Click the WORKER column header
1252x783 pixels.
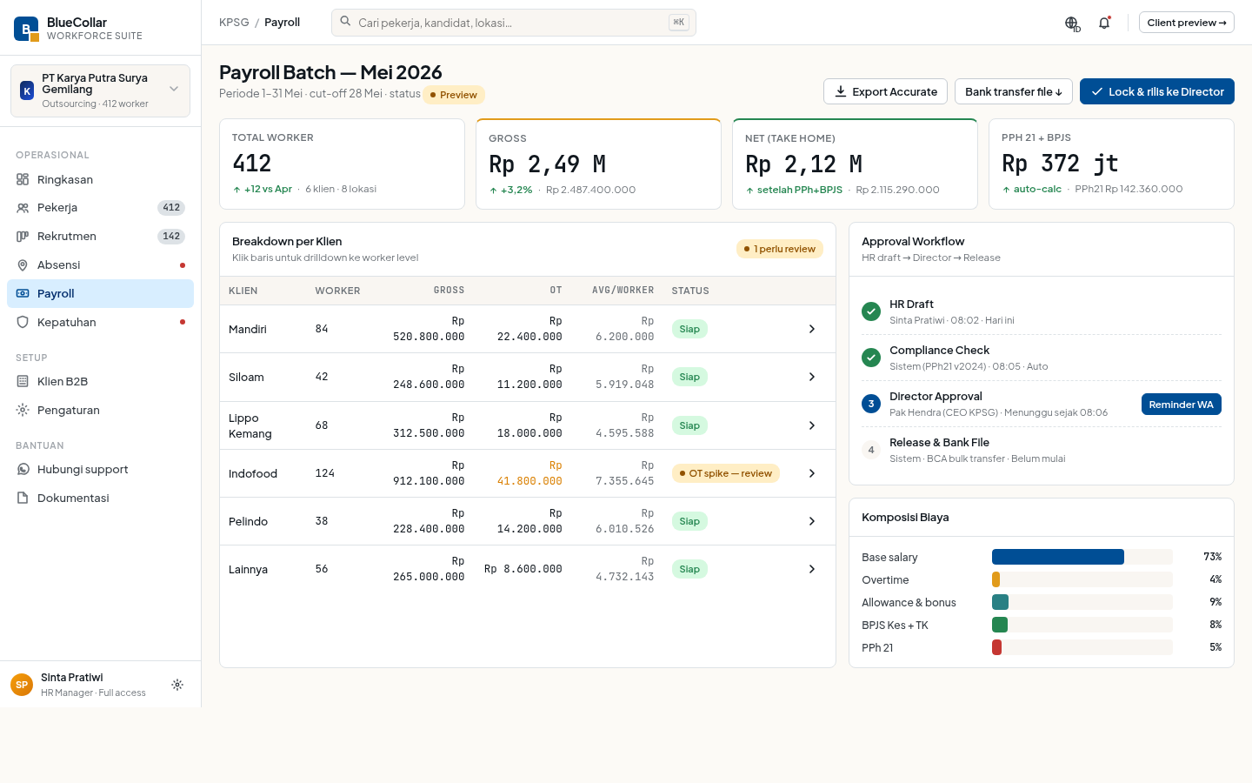coord(337,291)
